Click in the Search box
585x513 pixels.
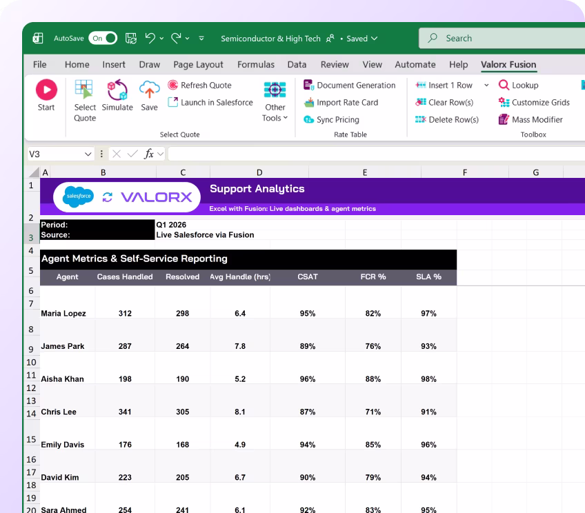[502, 38]
